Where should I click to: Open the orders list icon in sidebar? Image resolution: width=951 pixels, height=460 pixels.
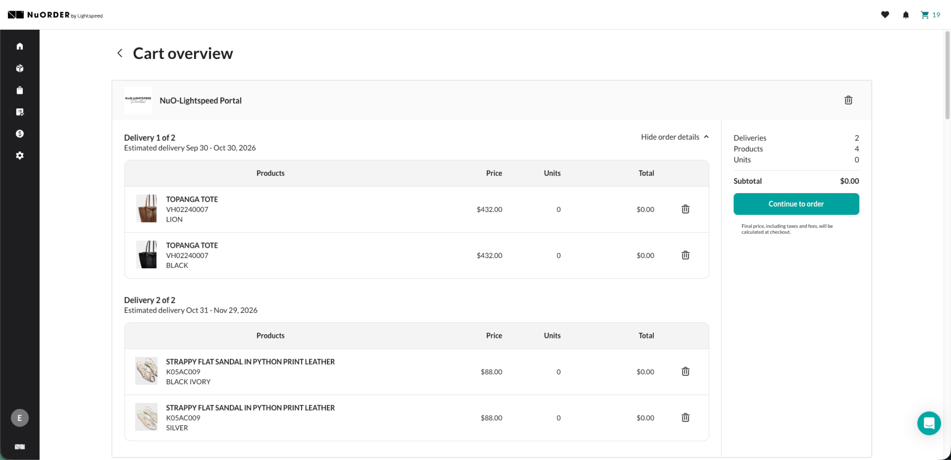(20, 112)
